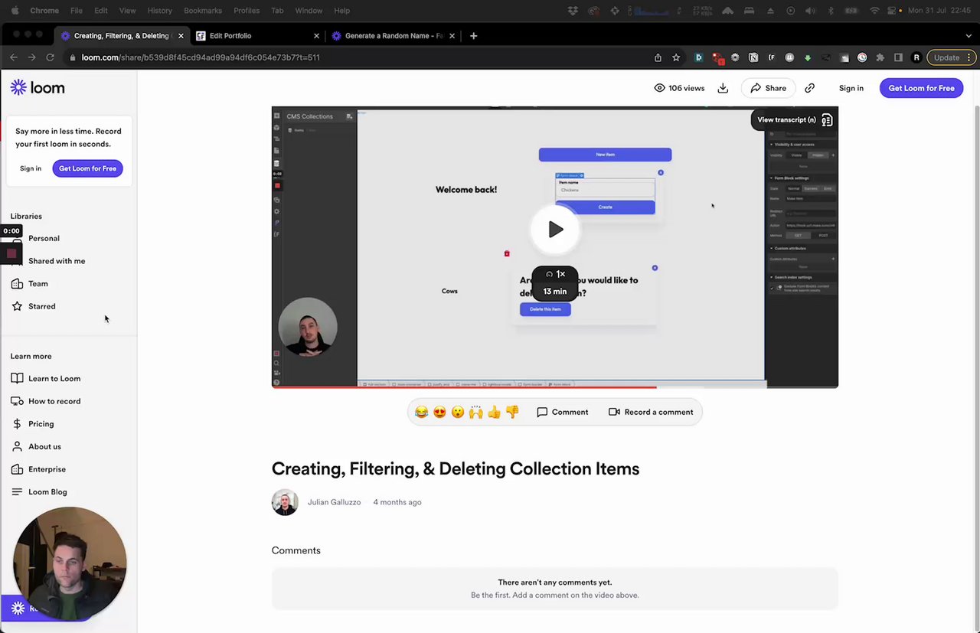Open the History menu
Image resolution: width=980 pixels, height=633 pixels.
[x=159, y=11]
